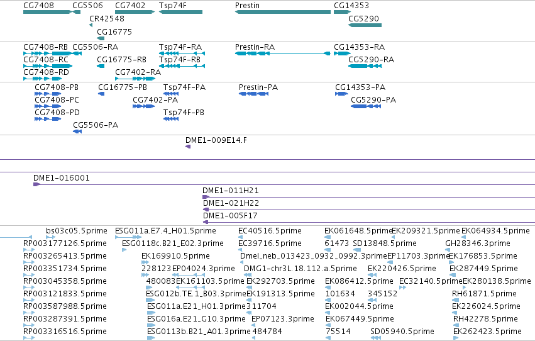Image resolution: width=535 pixels, height=341 pixels.
Task: Click the Prestin-RA transcript glyph
Action: 283,53
